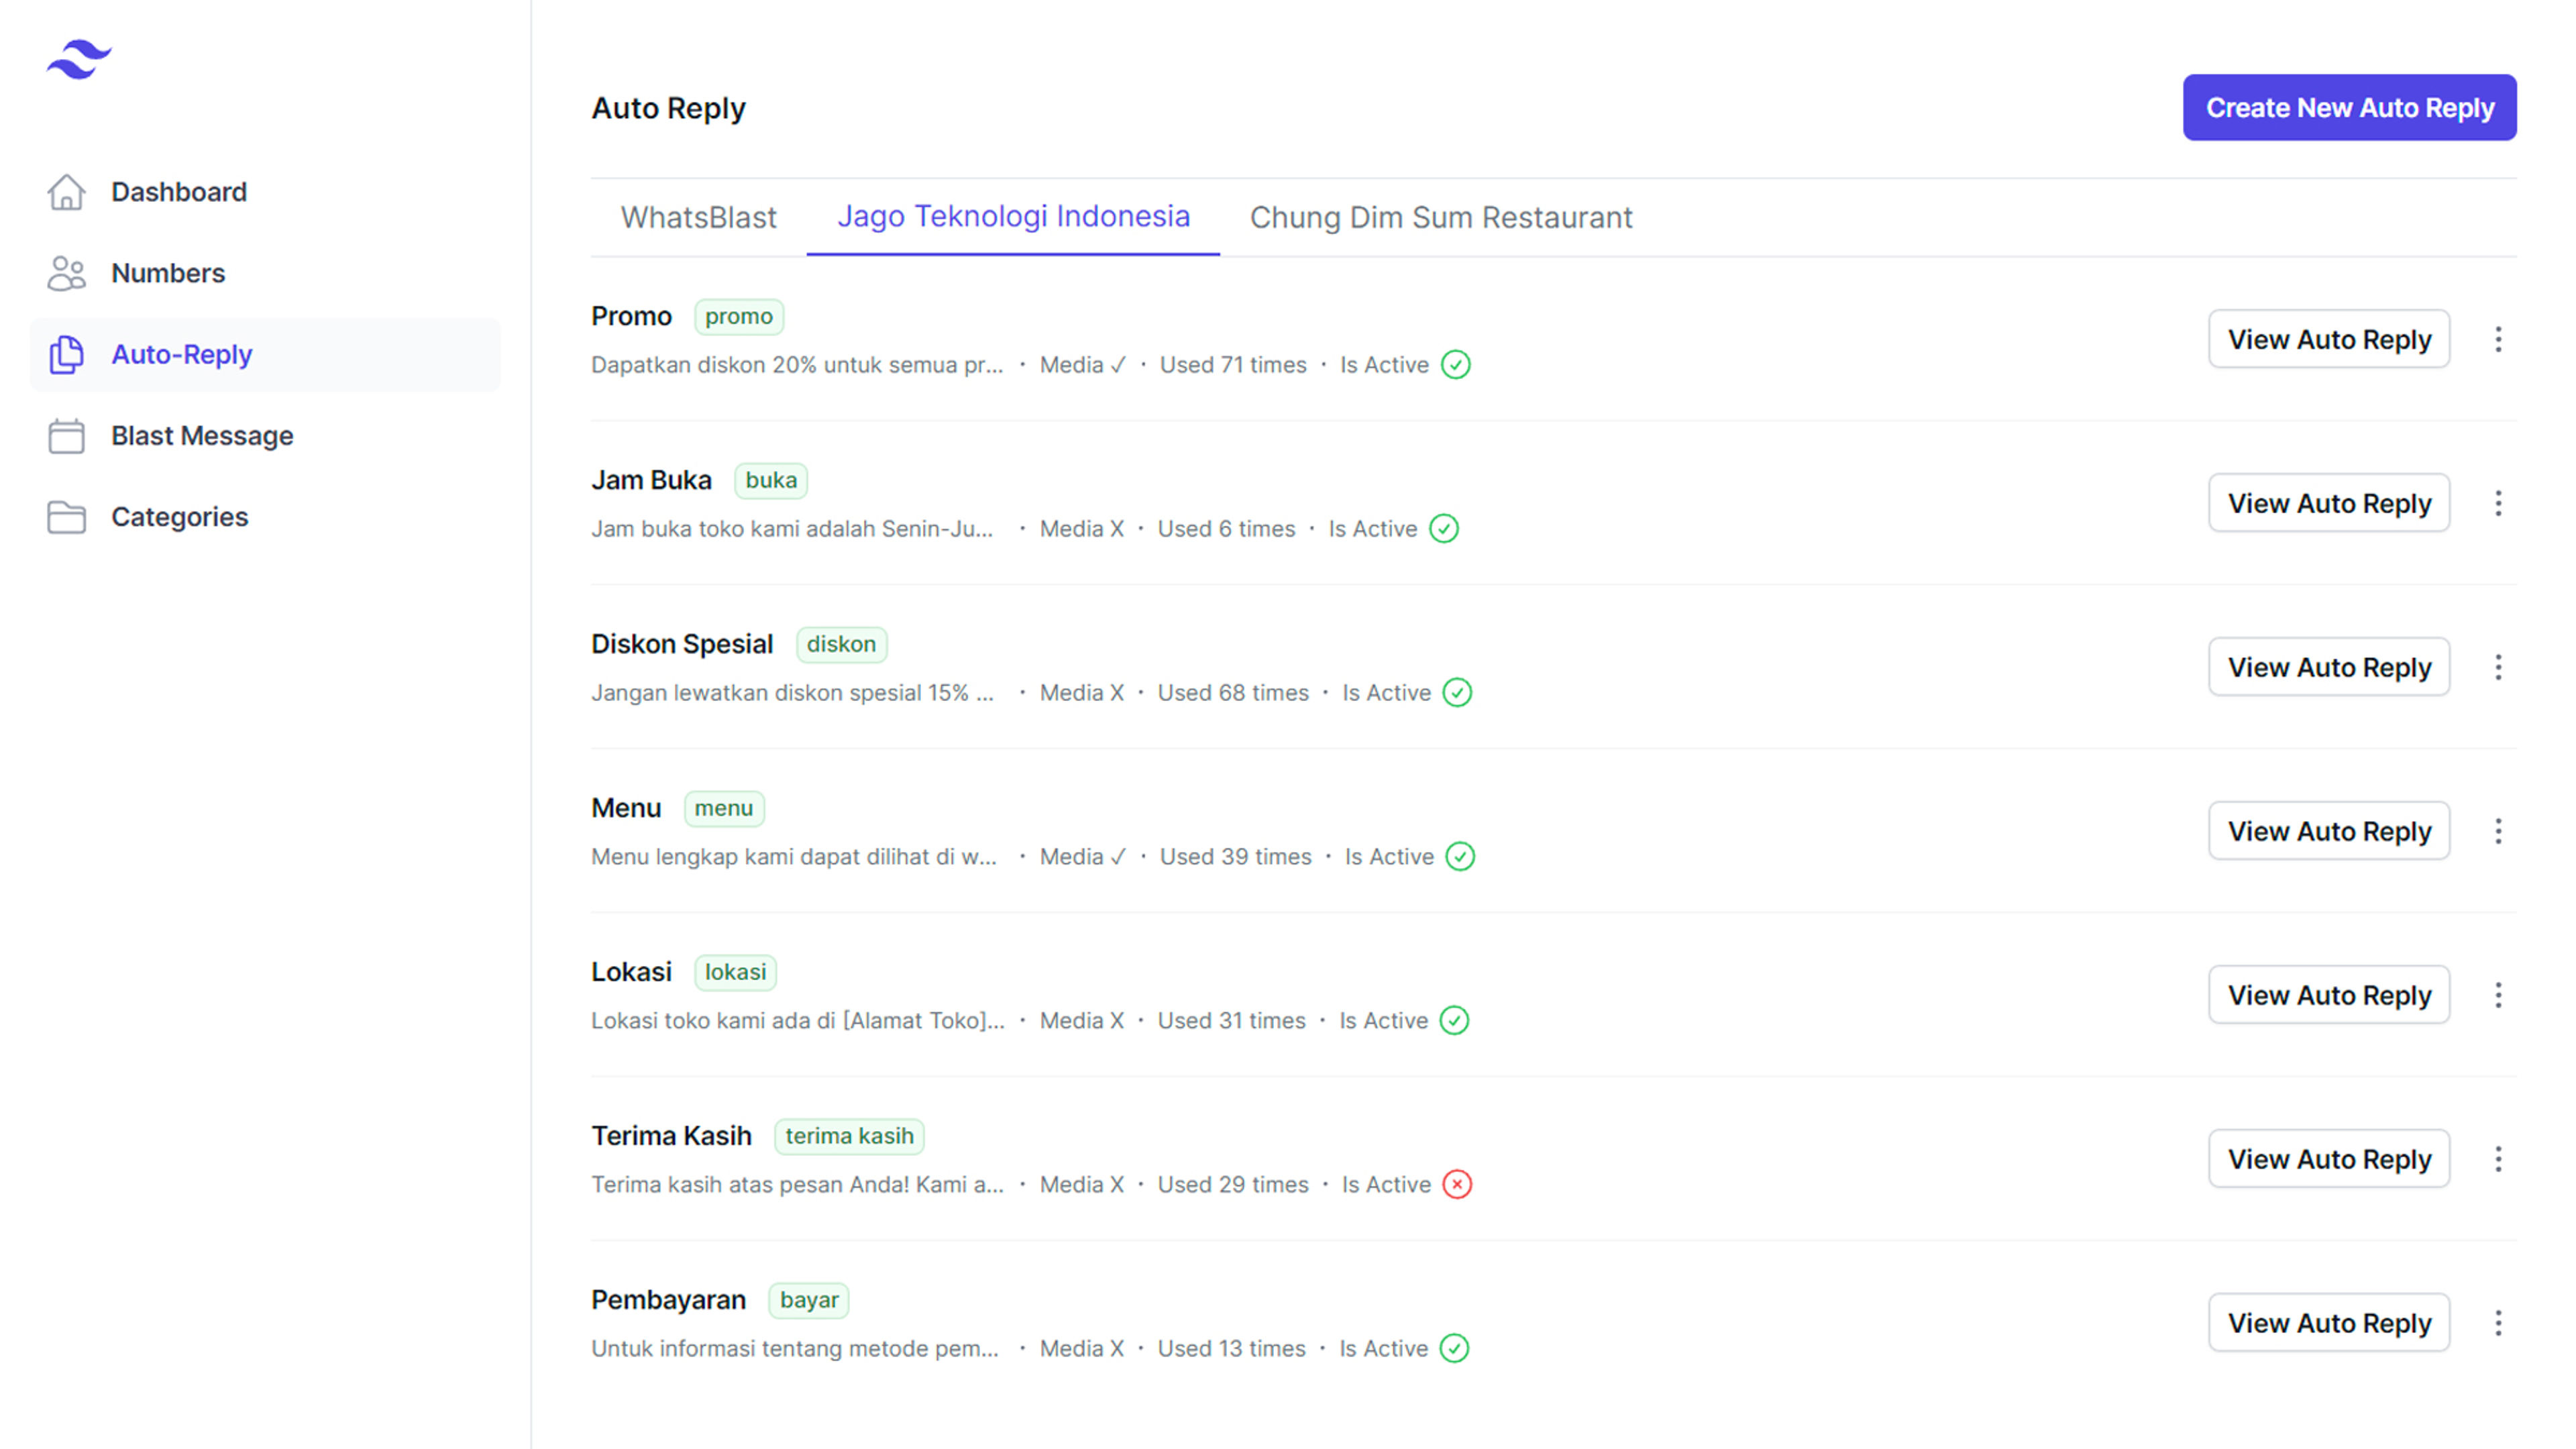Click the red inactive icon for Terima Kasih
Viewport: 2576px width, 1449px height.
pyautogui.click(x=1457, y=1185)
